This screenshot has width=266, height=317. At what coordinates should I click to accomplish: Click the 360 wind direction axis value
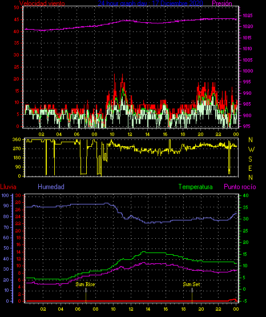coord(17,139)
